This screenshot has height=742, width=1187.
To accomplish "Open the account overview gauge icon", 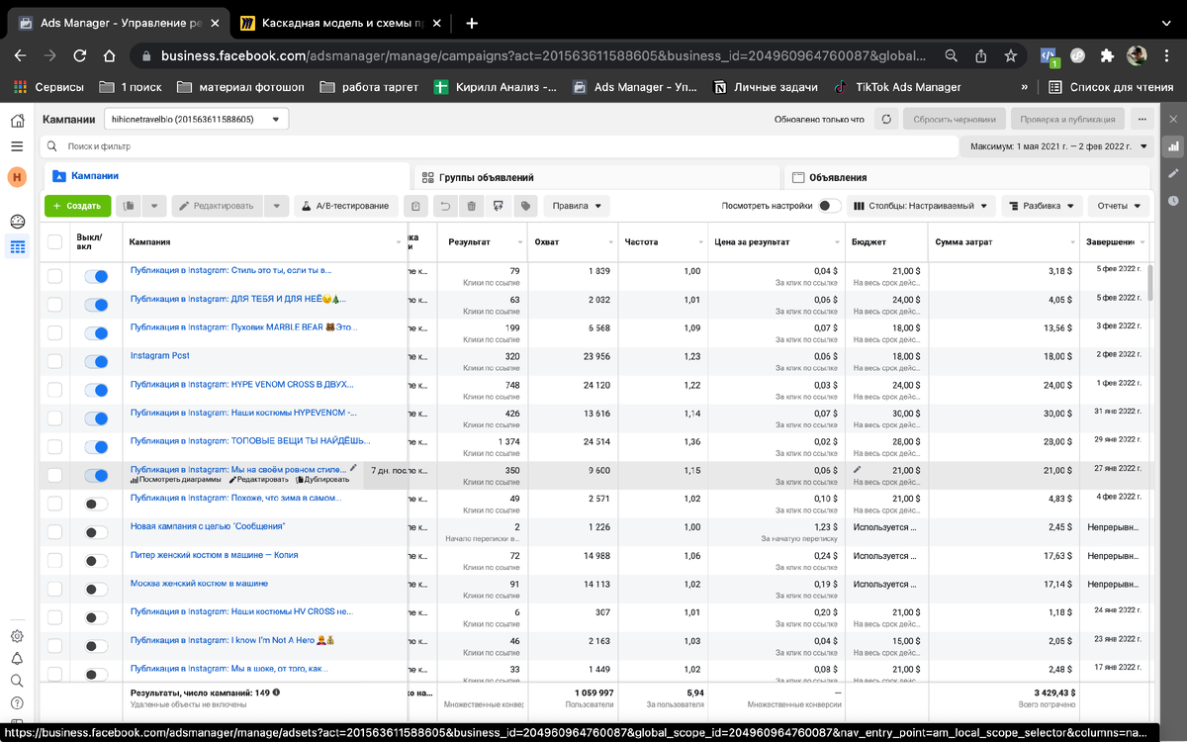I will [x=17, y=221].
